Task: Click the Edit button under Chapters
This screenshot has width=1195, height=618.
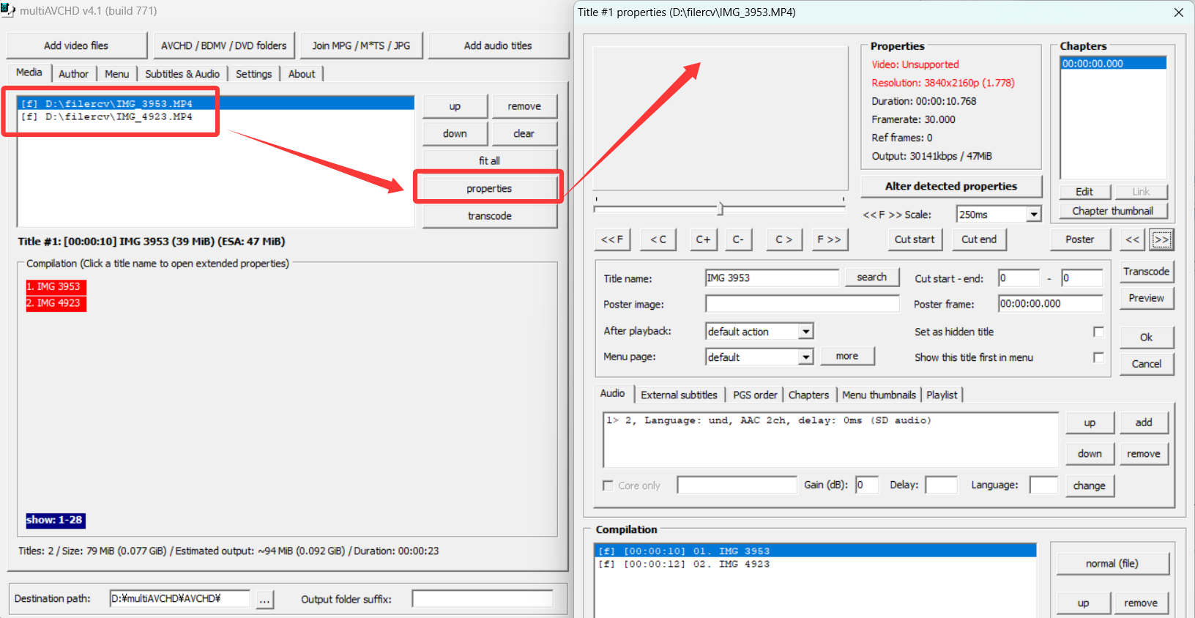Action: (1084, 192)
